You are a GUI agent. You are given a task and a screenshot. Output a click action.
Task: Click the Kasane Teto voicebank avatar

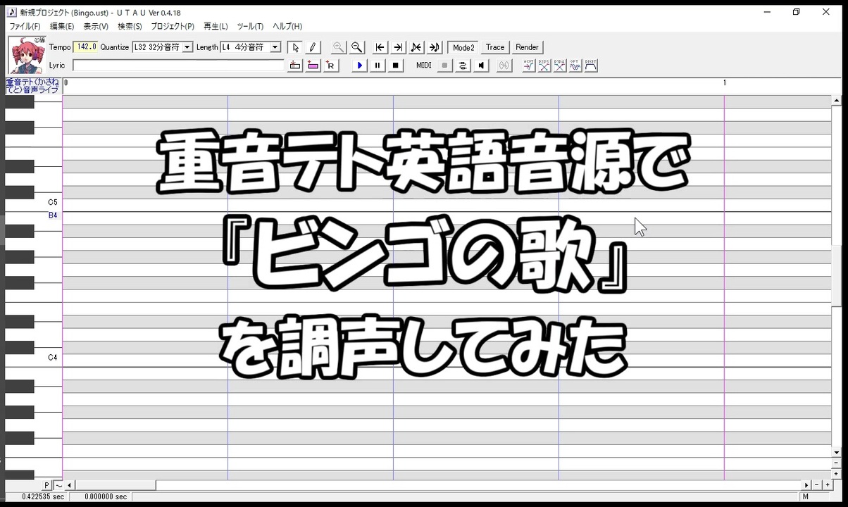click(x=27, y=55)
